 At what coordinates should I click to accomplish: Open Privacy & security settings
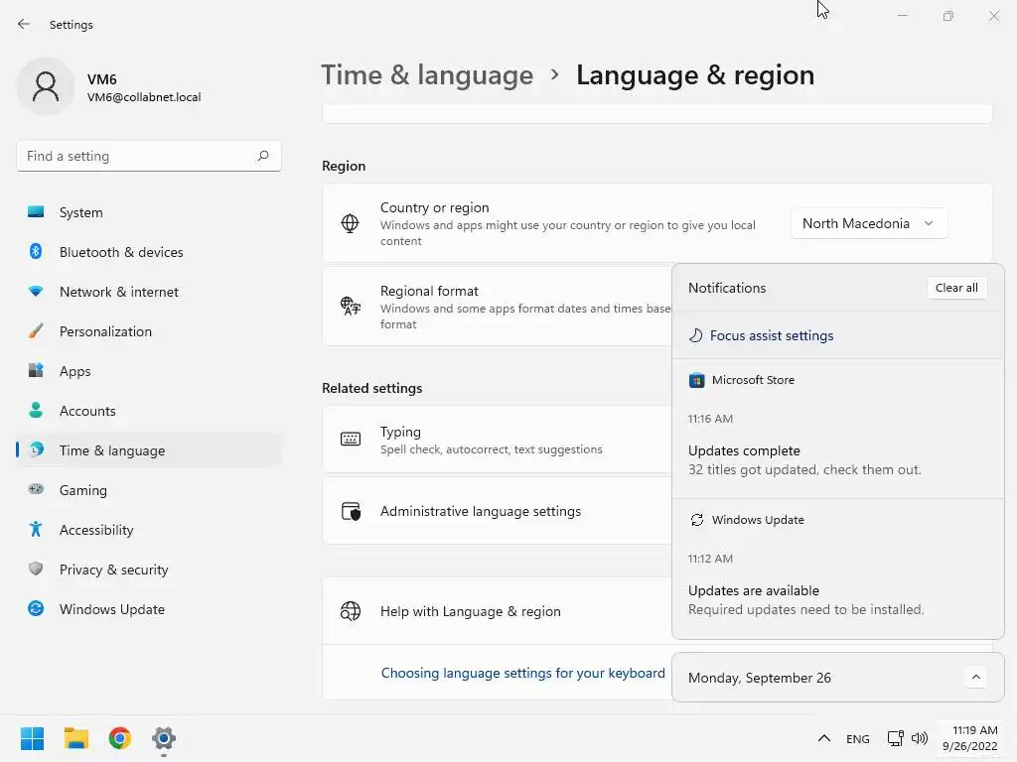113,570
